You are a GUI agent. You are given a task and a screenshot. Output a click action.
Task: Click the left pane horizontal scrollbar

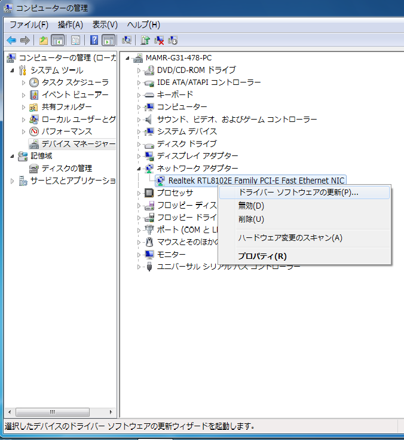click(59, 412)
